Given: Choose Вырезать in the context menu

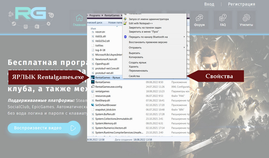Looking at the screenshot, I should [134, 53].
